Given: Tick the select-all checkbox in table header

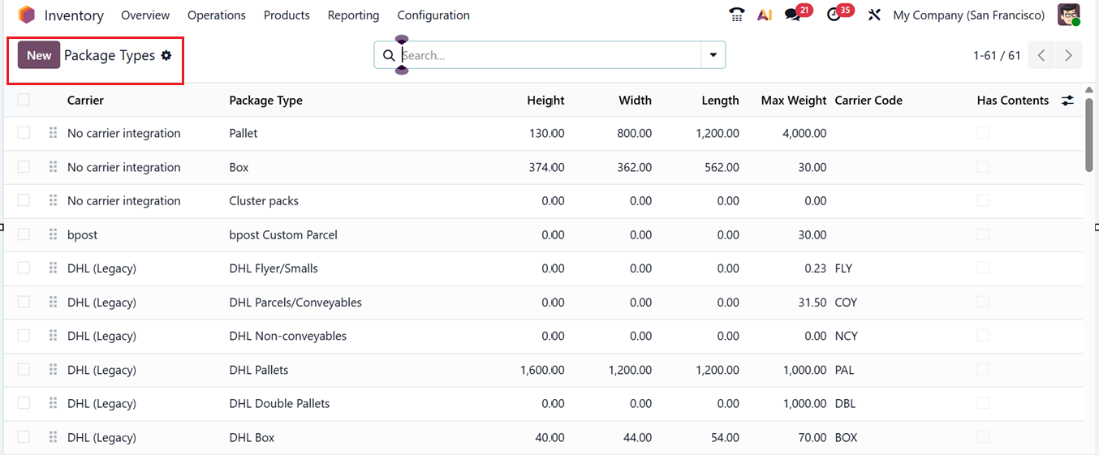Looking at the screenshot, I should click(24, 100).
